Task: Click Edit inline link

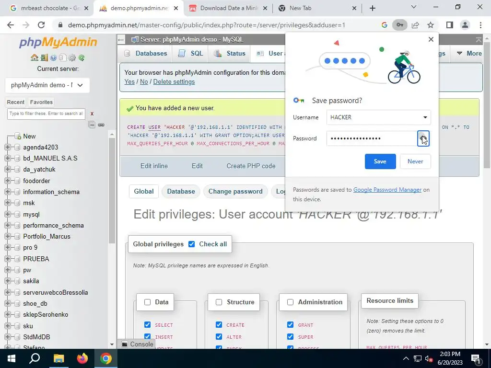Action: tap(154, 166)
